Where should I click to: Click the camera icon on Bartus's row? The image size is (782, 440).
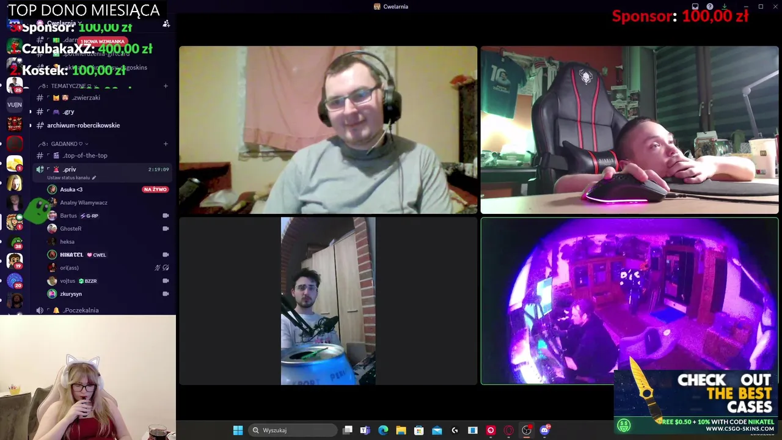pyautogui.click(x=166, y=216)
